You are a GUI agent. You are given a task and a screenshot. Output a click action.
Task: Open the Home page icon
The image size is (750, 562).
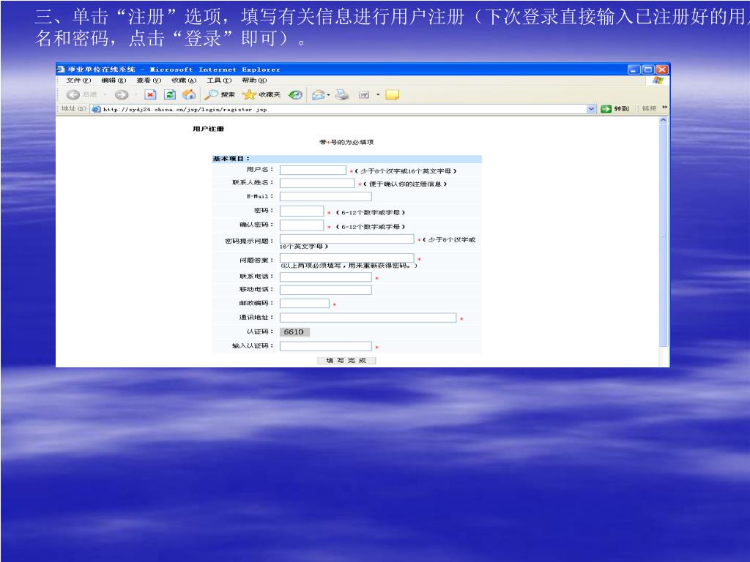click(189, 94)
